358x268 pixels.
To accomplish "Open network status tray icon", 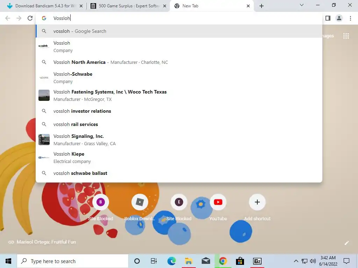I will point(305,261).
